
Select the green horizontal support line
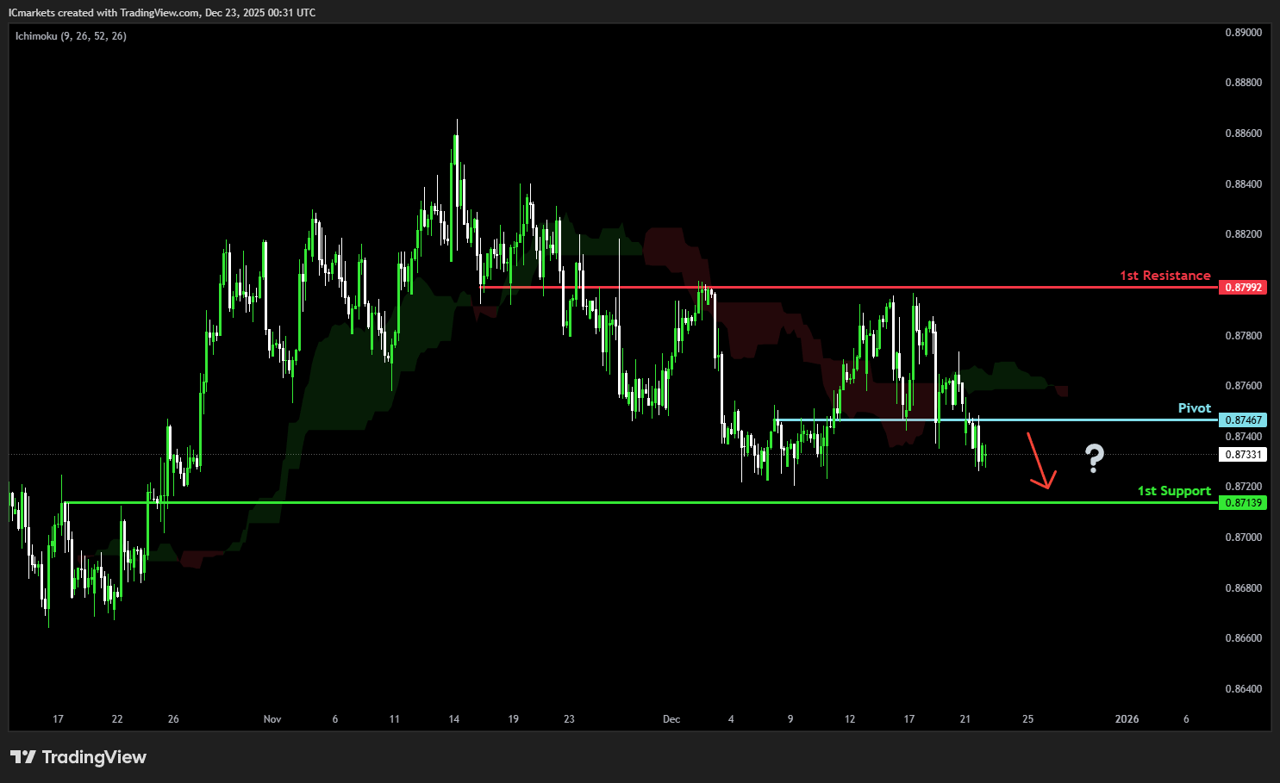603,502
